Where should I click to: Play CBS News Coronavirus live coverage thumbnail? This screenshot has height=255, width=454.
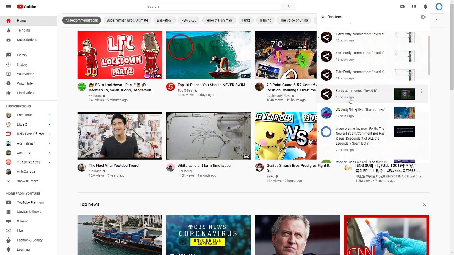pos(209,235)
